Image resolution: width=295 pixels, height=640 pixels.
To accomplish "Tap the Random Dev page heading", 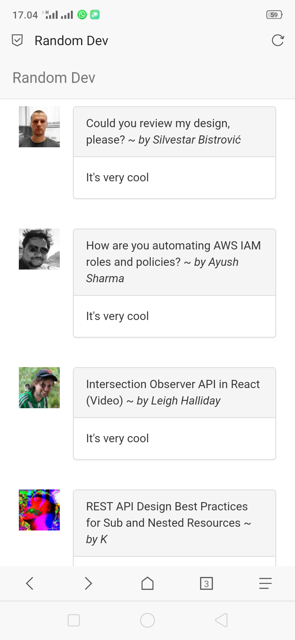I will tap(54, 78).
